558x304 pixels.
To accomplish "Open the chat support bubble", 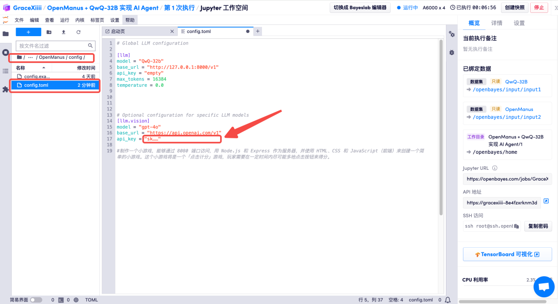I will tap(544, 286).
